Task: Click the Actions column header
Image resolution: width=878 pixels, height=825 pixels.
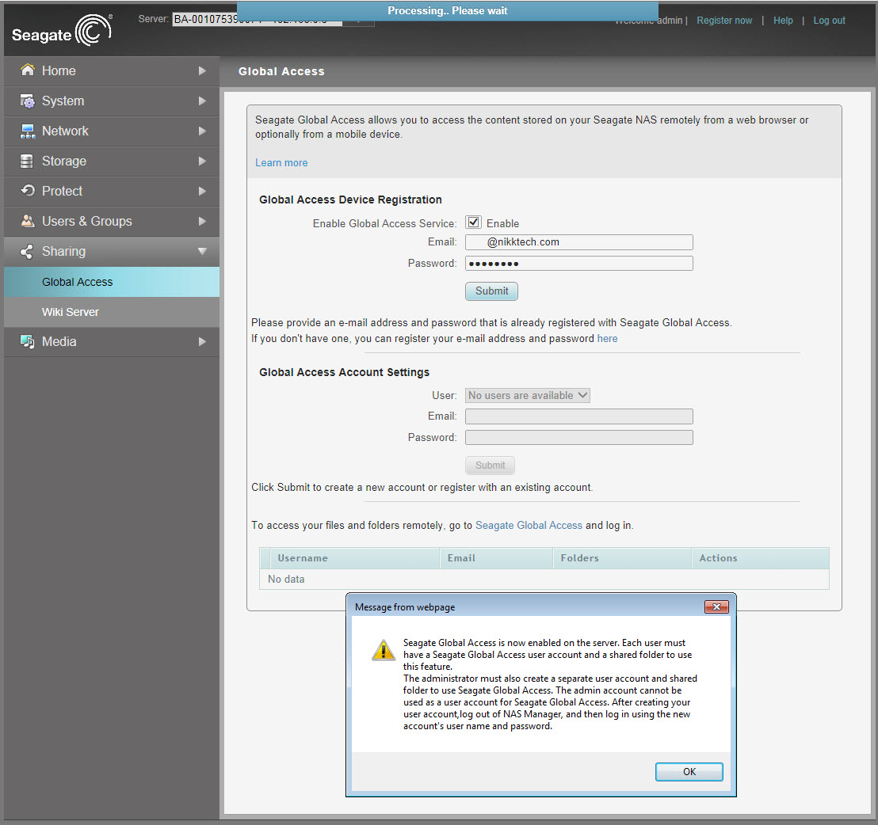Action: [761, 558]
